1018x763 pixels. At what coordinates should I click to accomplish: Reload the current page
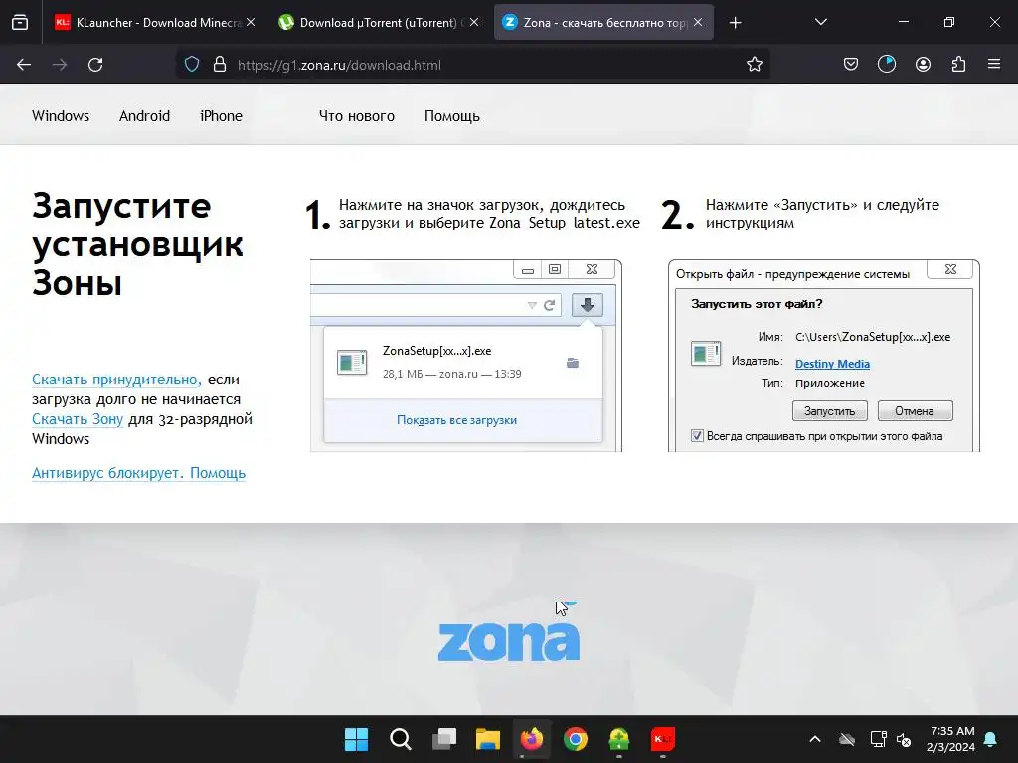coord(95,65)
